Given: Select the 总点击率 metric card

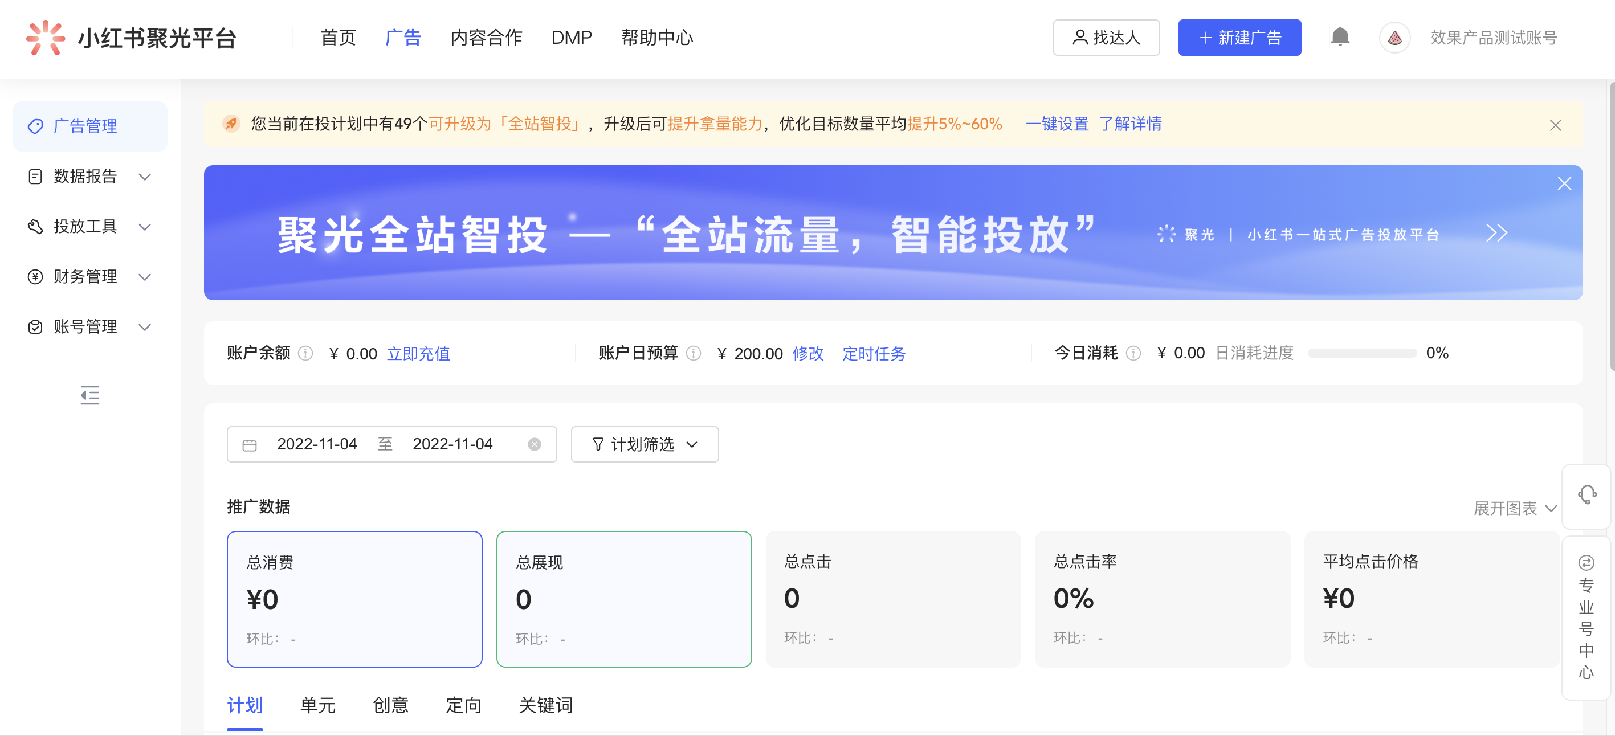Looking at the screenshot, I should click(x=1163, y=599).
